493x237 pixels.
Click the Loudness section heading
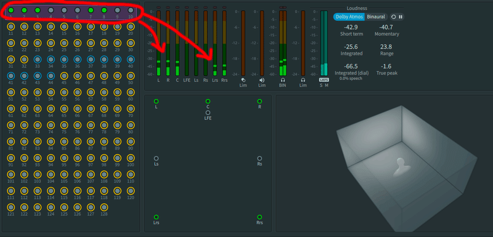pyautogui.click(x=357, y=9)
